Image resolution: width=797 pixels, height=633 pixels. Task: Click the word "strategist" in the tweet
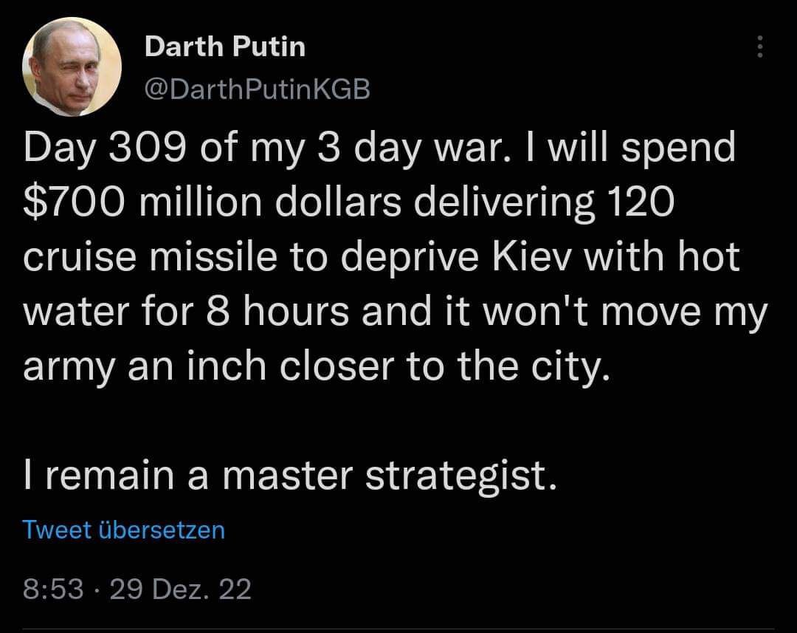pyautogui.click(x=458, y=476)
